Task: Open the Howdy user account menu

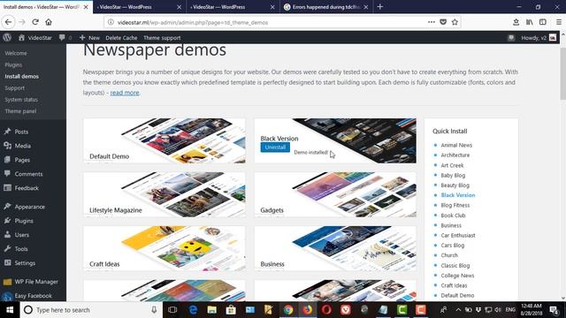Action: point(538,37)
